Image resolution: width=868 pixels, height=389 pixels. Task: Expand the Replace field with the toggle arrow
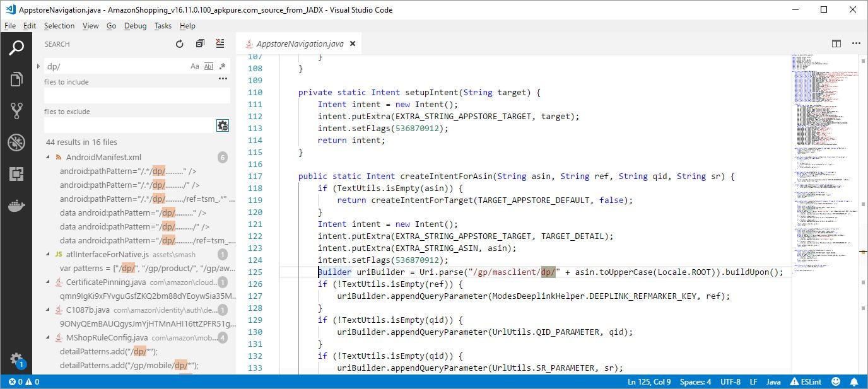tap(38, 66)
